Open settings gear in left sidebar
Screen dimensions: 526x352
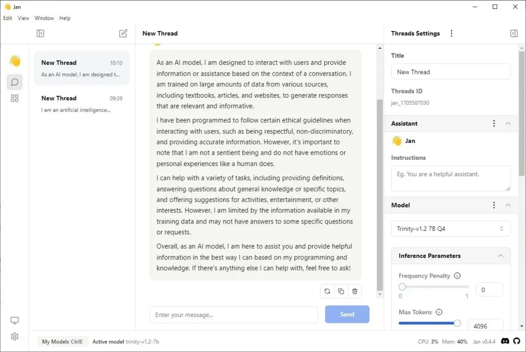pyautogui.click(x=15, y=337)
